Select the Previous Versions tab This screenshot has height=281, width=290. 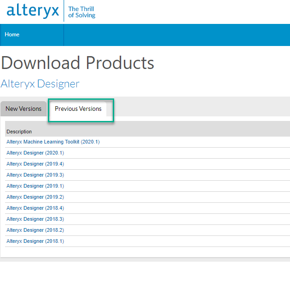pyautogui.click(x=78, y=109)
